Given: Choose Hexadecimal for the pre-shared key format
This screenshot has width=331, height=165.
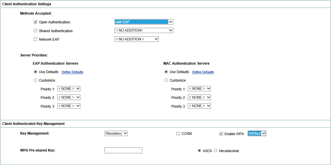Looking at the screenshot, I should (216, 151).
